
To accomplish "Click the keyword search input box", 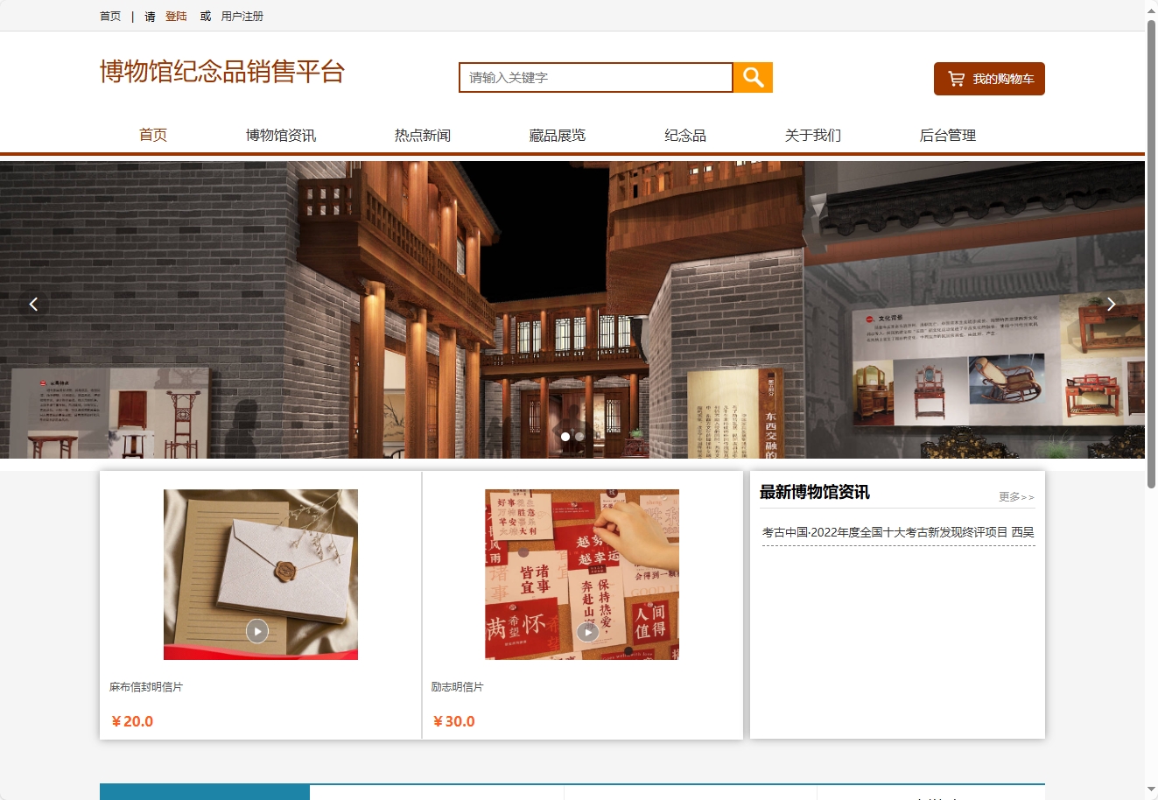I will point(595,77).
